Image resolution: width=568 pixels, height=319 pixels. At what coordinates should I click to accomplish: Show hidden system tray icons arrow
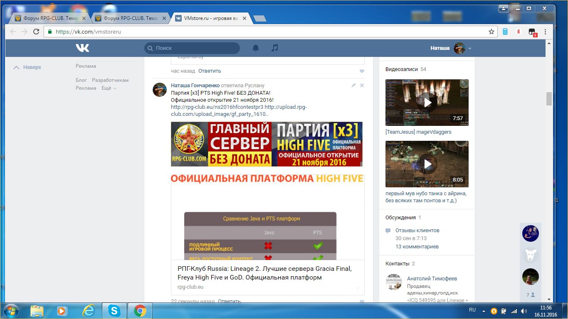pos(484,310)
